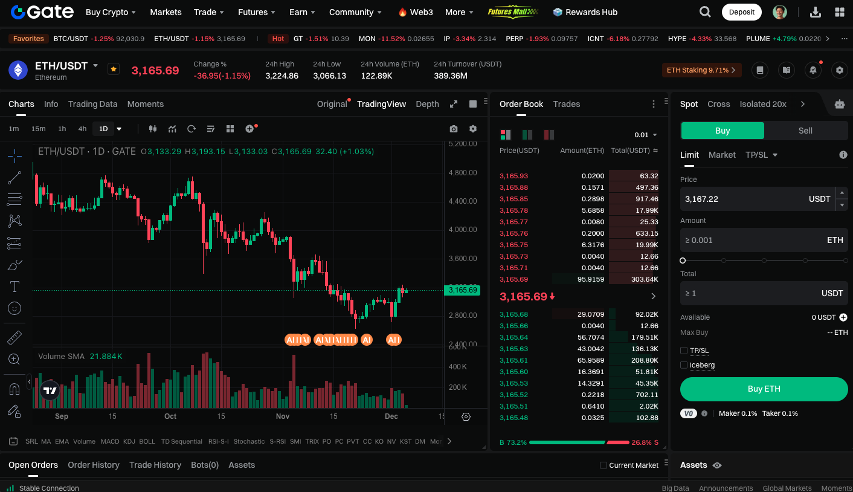Select the Market order tab
This screenshot has width=853, height=492.
(x=722, y=155)
